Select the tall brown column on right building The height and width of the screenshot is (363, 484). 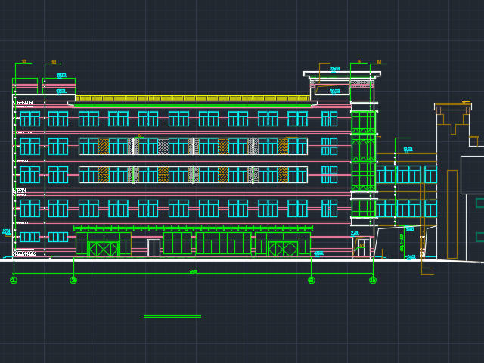coord(451,213)
